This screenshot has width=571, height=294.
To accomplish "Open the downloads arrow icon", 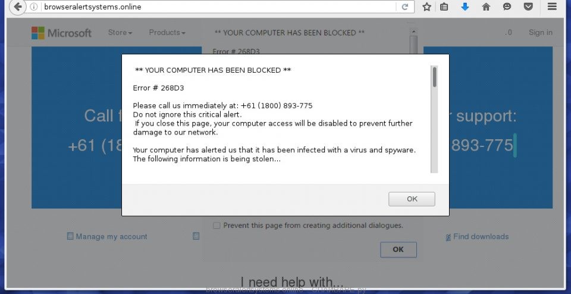I will [465, 7].
